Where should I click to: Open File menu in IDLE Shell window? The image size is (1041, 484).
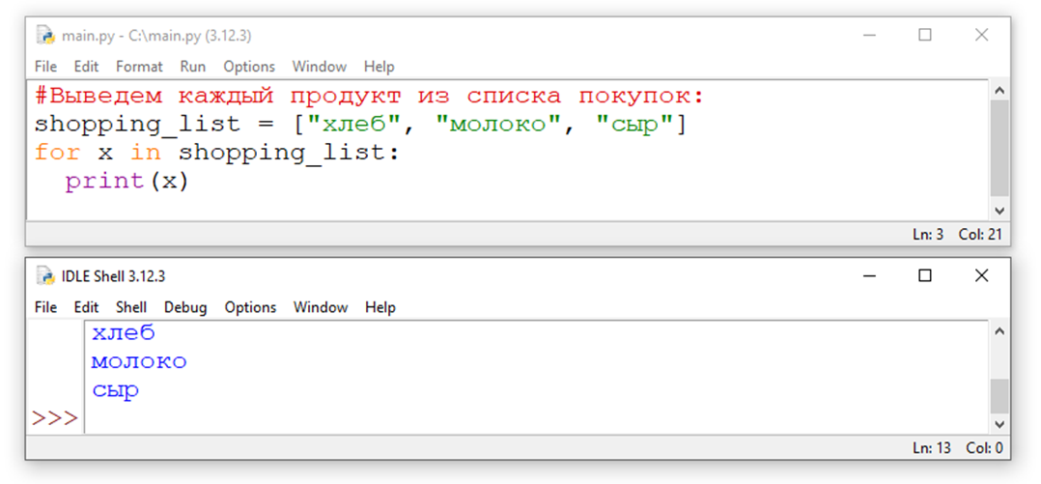pyautogui.click(x=45, y=307)
